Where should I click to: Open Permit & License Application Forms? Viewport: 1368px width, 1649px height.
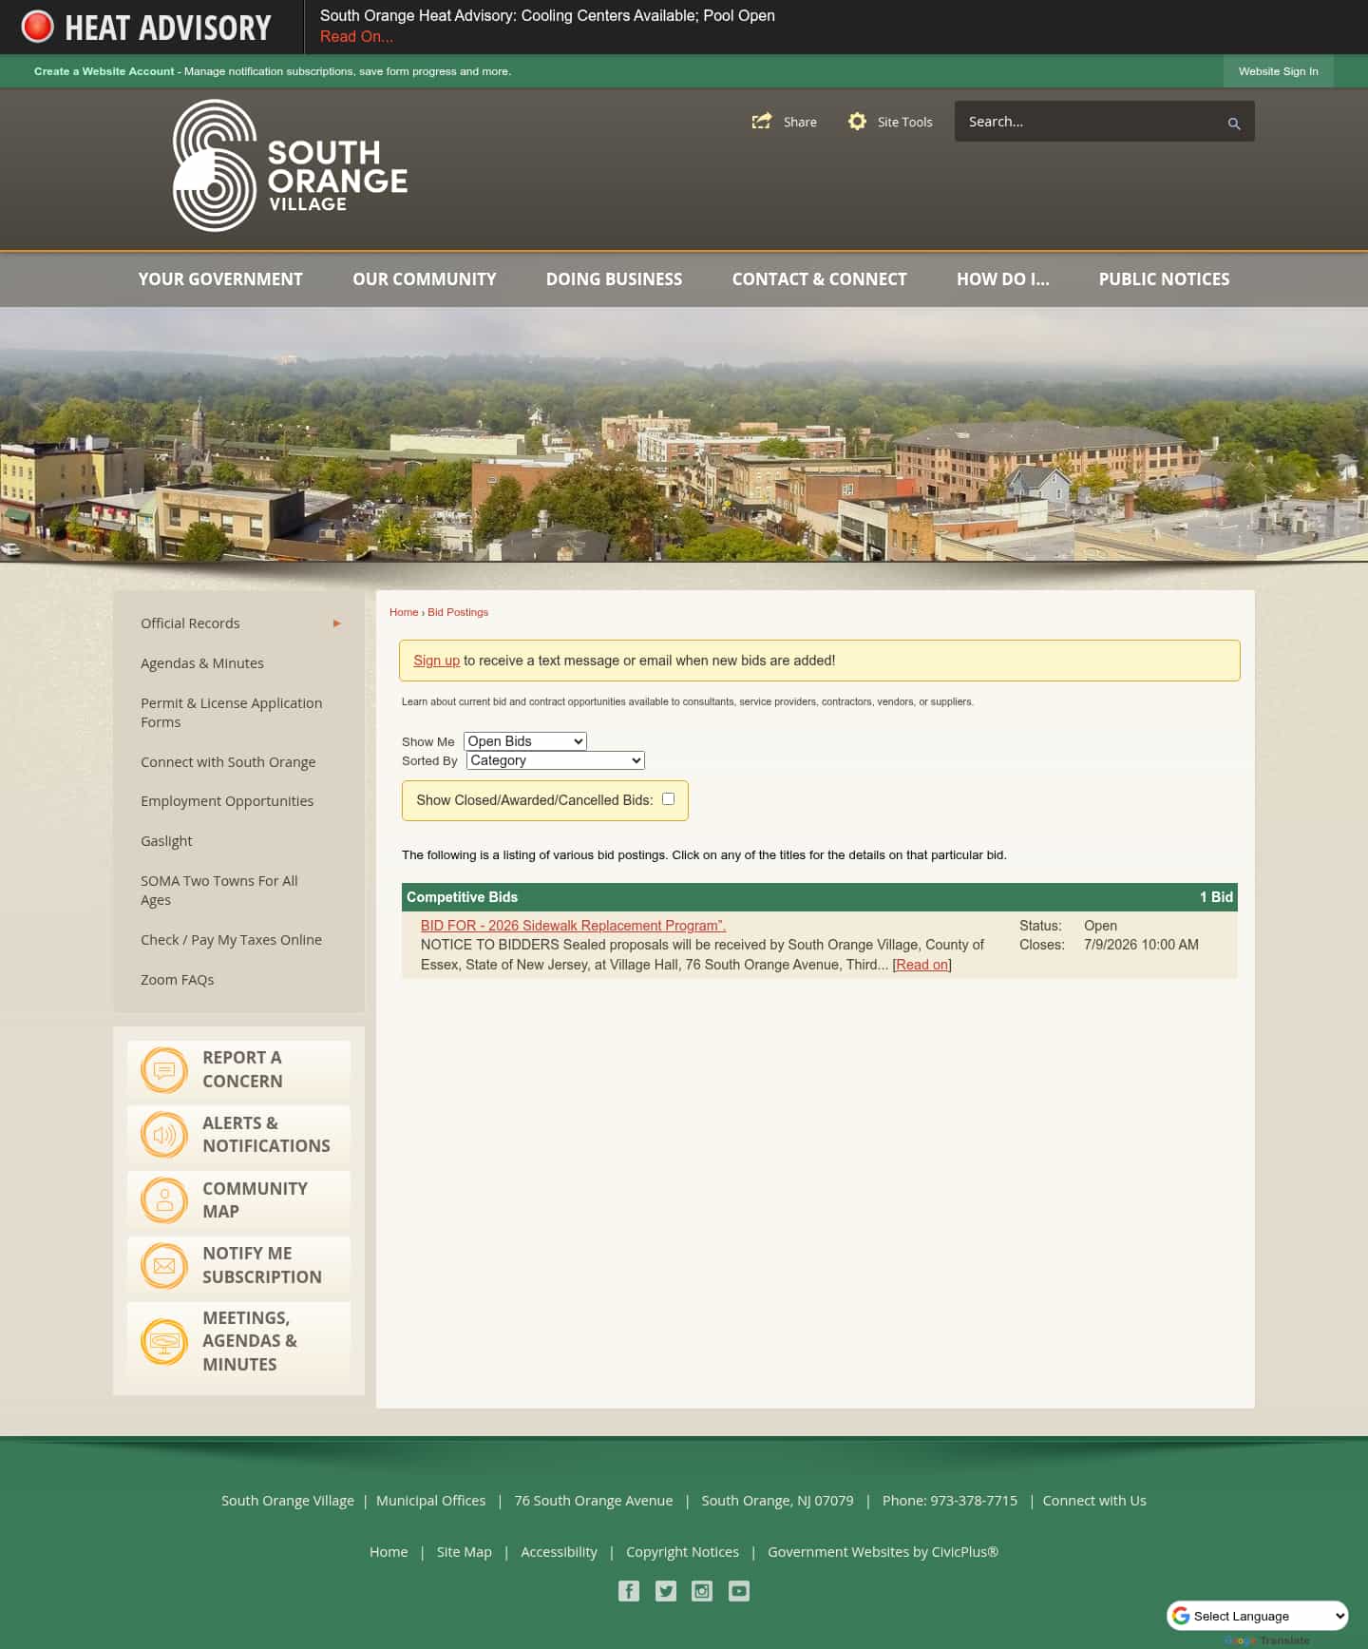point(232,713)
